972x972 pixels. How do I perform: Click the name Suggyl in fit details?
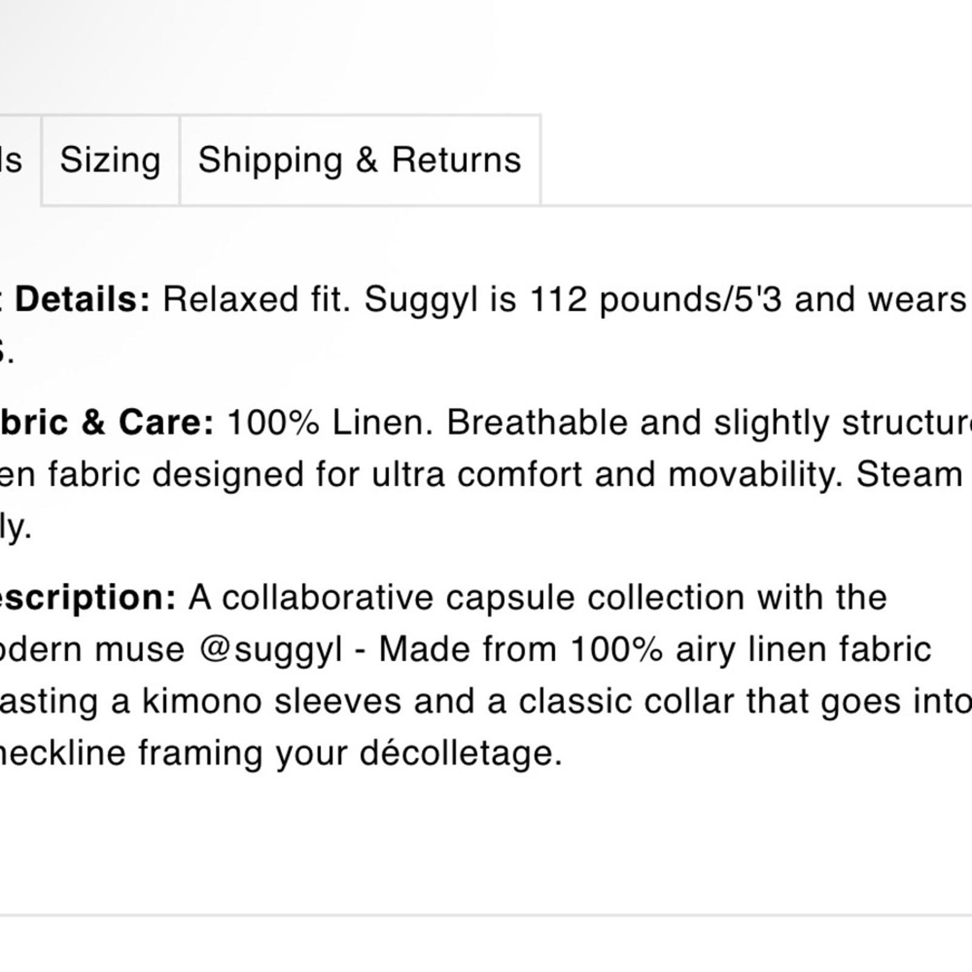(x=421, y=301)
